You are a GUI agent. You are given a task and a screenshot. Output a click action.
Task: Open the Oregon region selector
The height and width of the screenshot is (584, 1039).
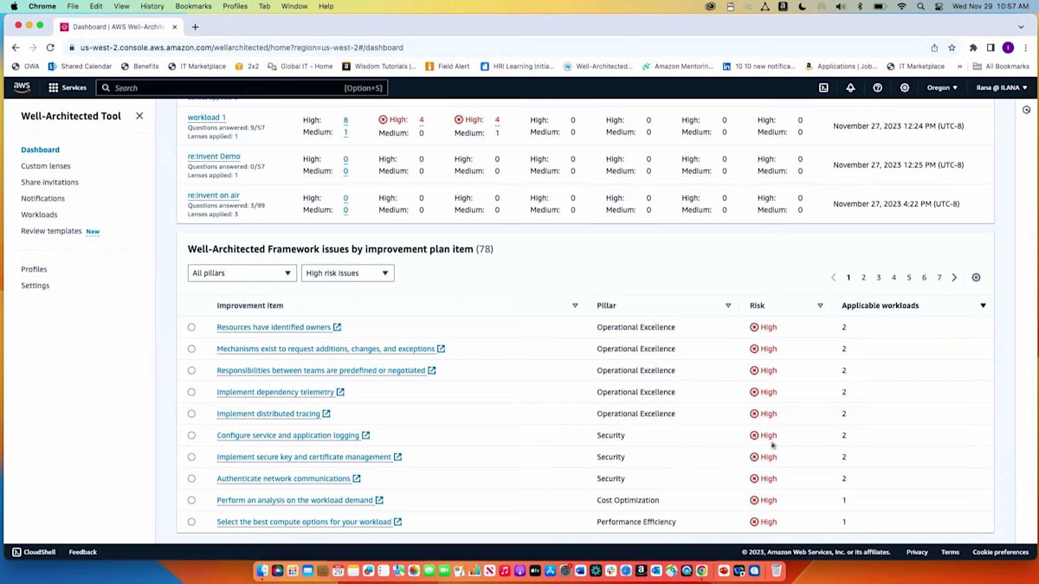point(942,87)
